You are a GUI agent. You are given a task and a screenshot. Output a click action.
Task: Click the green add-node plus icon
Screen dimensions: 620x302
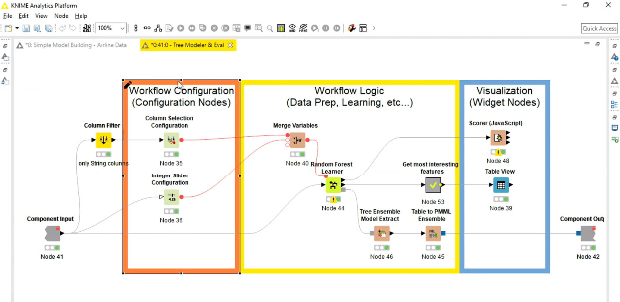point(281,28)
